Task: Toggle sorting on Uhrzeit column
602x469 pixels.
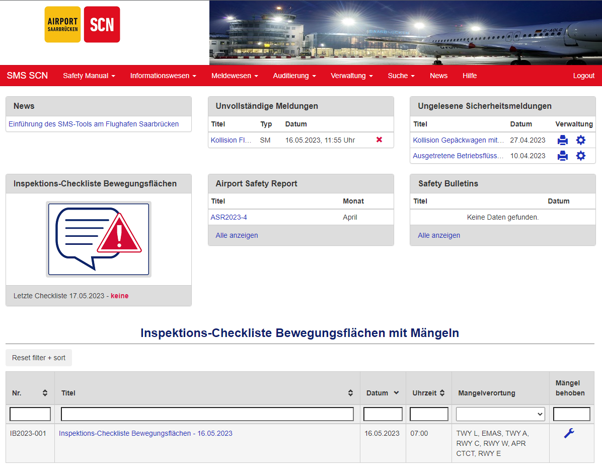Action: (x=442, y=393)
